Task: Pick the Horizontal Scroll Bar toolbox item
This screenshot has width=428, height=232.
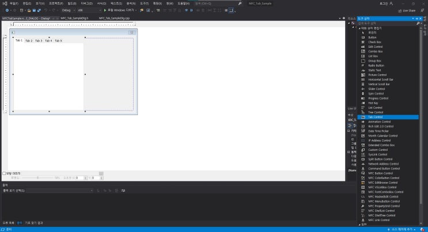Action: [x=388, y=79]
